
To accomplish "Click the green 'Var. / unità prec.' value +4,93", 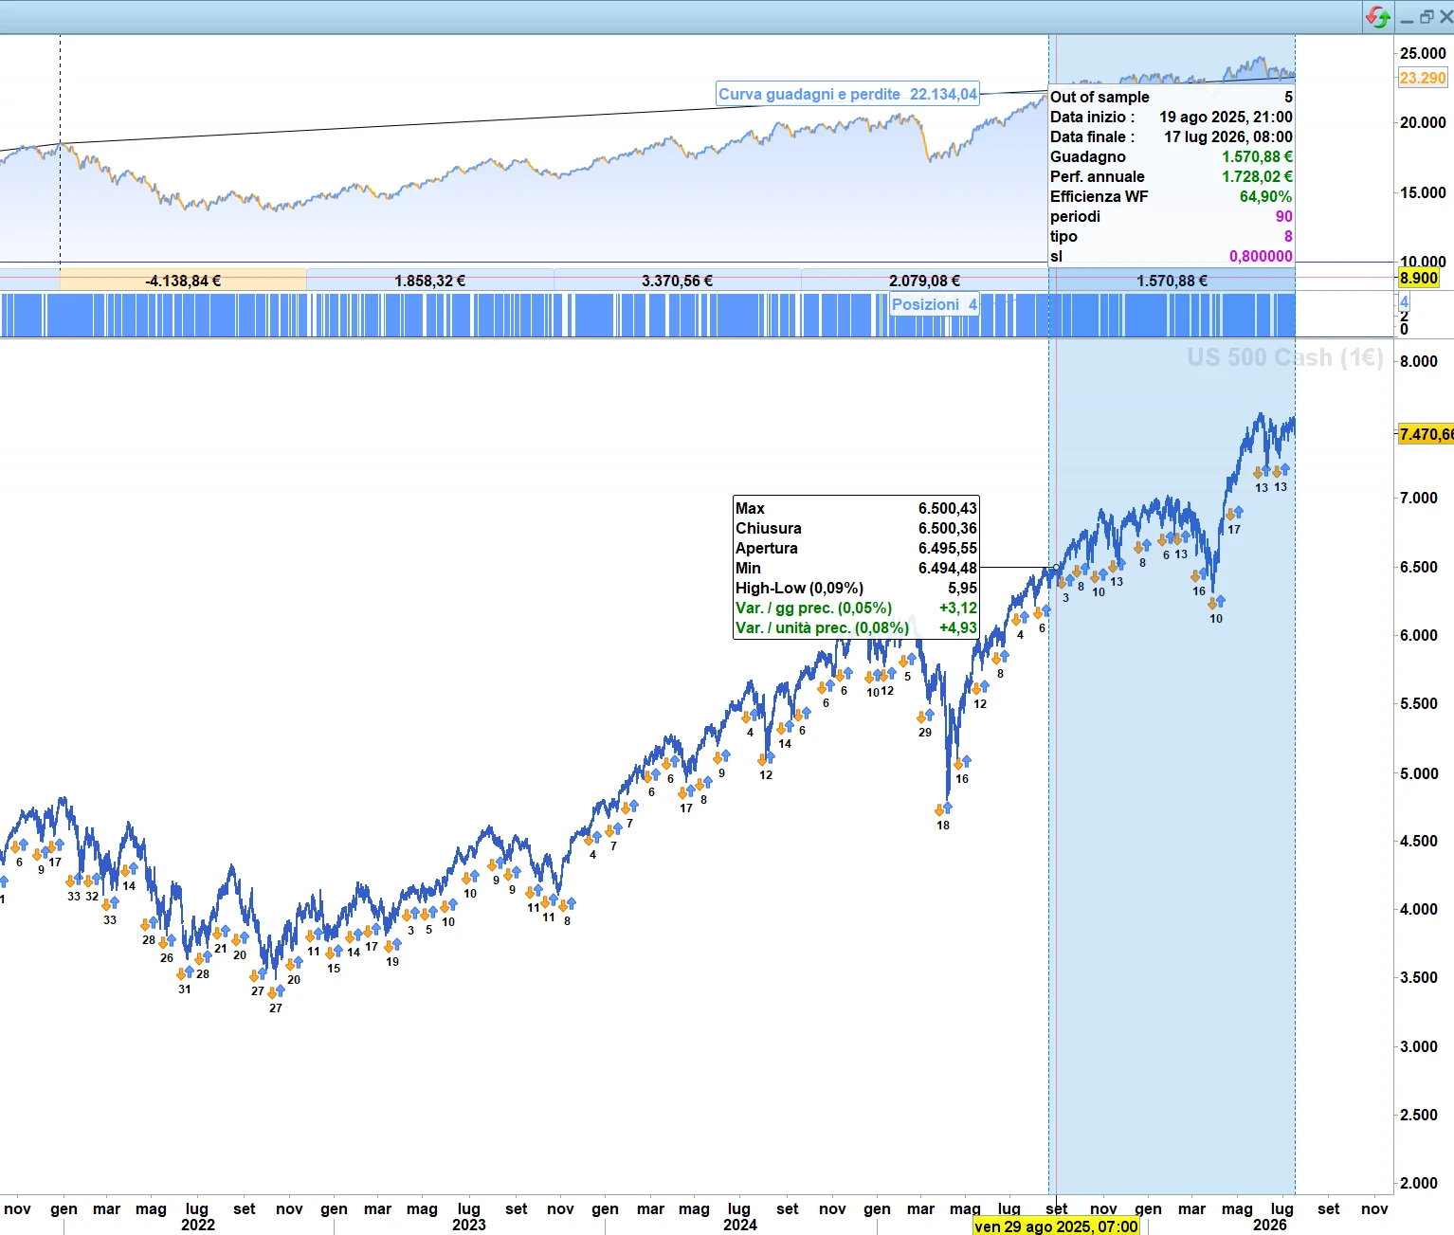I will [957, 627].
